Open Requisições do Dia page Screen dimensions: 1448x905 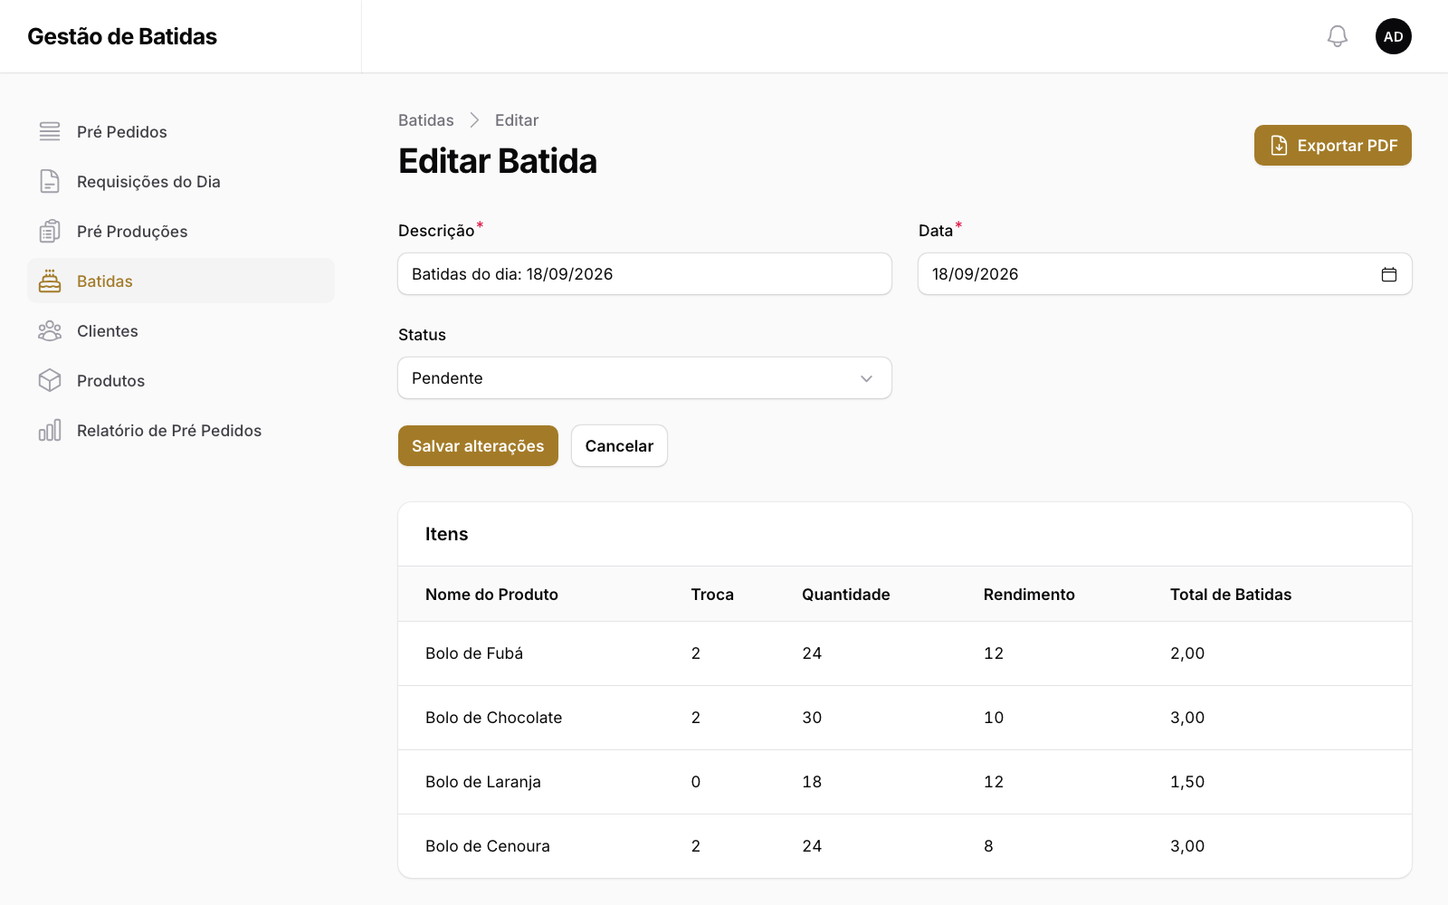click(181, 181)
